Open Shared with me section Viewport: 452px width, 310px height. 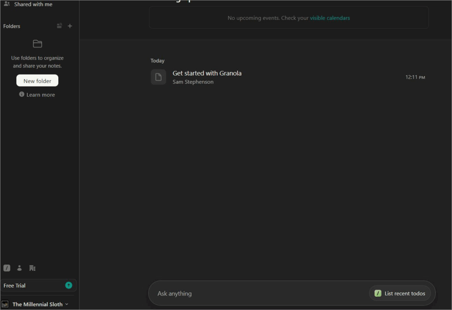tap(33, 4)
